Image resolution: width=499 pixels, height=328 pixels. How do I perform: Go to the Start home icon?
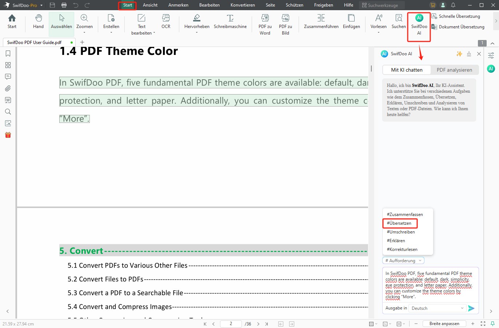(x=12, y=21)
